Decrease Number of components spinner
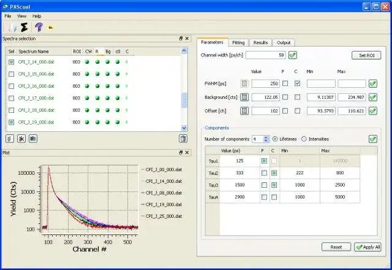 (266, 141)
